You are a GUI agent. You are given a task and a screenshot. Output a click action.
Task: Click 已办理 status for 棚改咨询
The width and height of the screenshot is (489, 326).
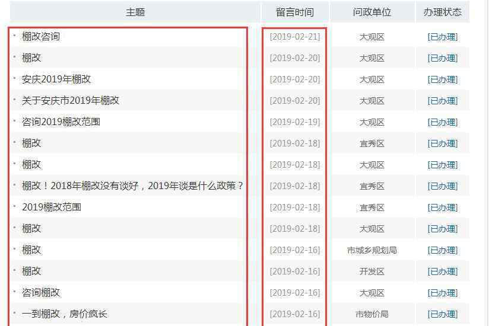443,37
